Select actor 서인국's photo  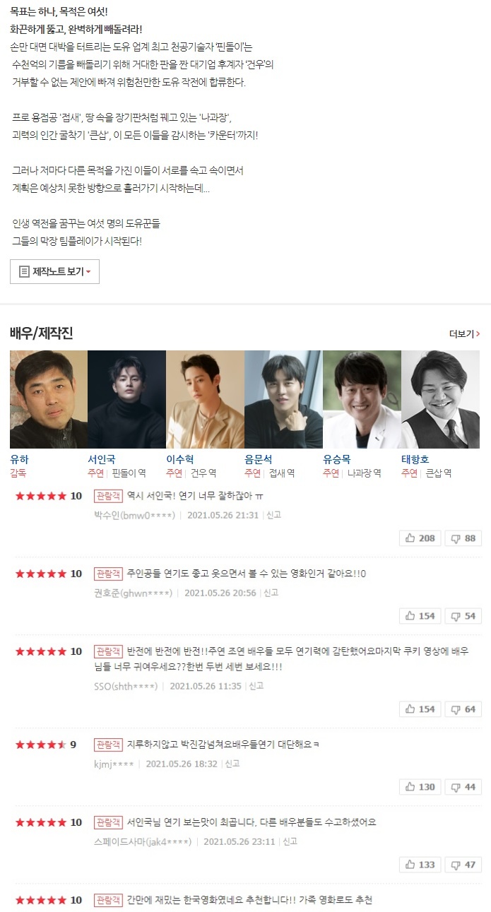click(x=126, y=399)
